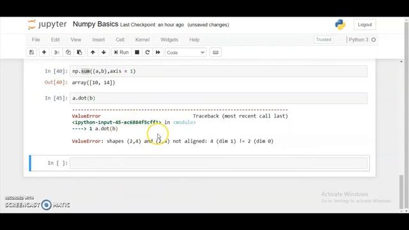The image size is (409, 230).
Task: Click the ipython-input-45 traceback line
Action: pyautogui.click(x=134, y=122)
